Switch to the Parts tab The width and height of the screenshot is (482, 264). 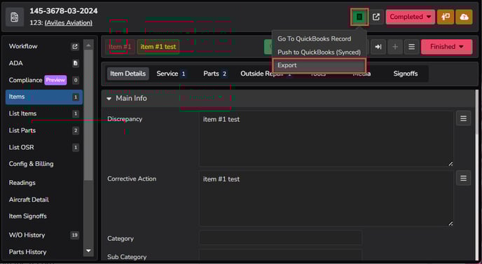point(215,74)
